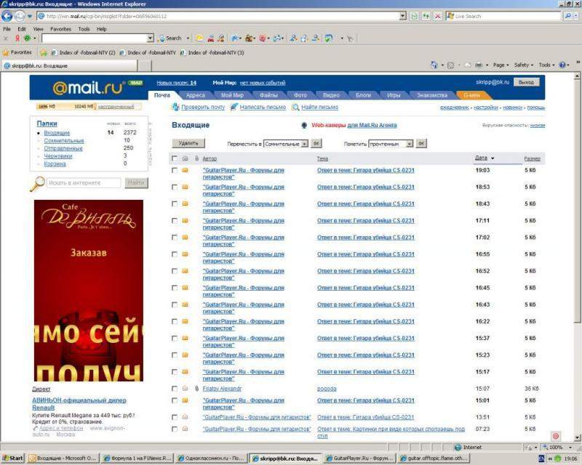Click the red Yandex 'Я' toolbar icon
The height and width of the screenshot is (465, 582).
click(17, 39)
